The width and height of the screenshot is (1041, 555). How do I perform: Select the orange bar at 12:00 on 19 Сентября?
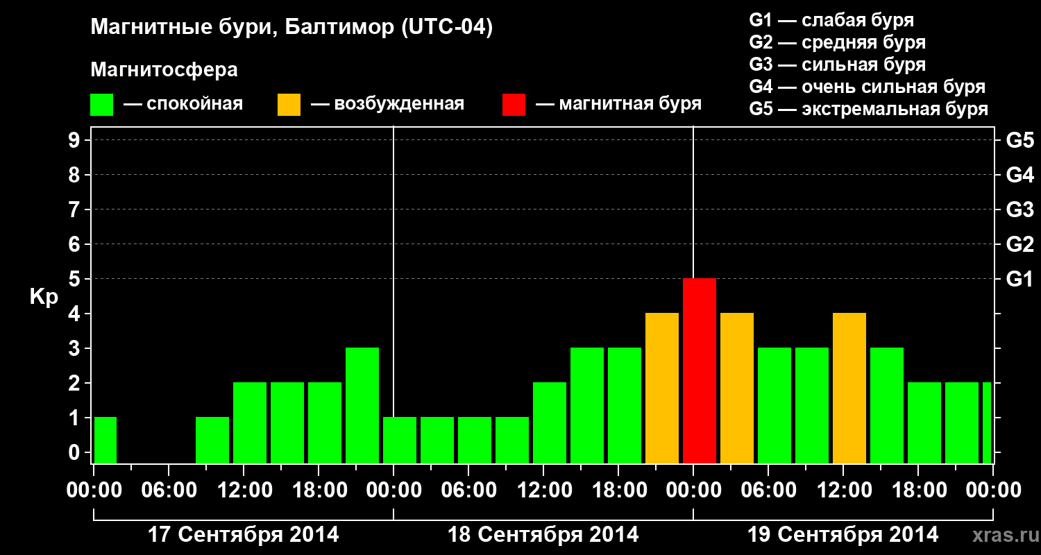[x=849, y=388]
